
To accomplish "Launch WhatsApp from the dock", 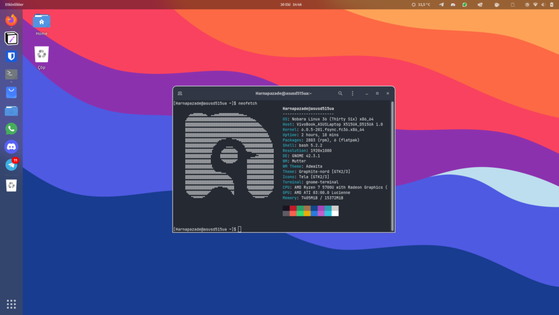I will pos(11,129).
